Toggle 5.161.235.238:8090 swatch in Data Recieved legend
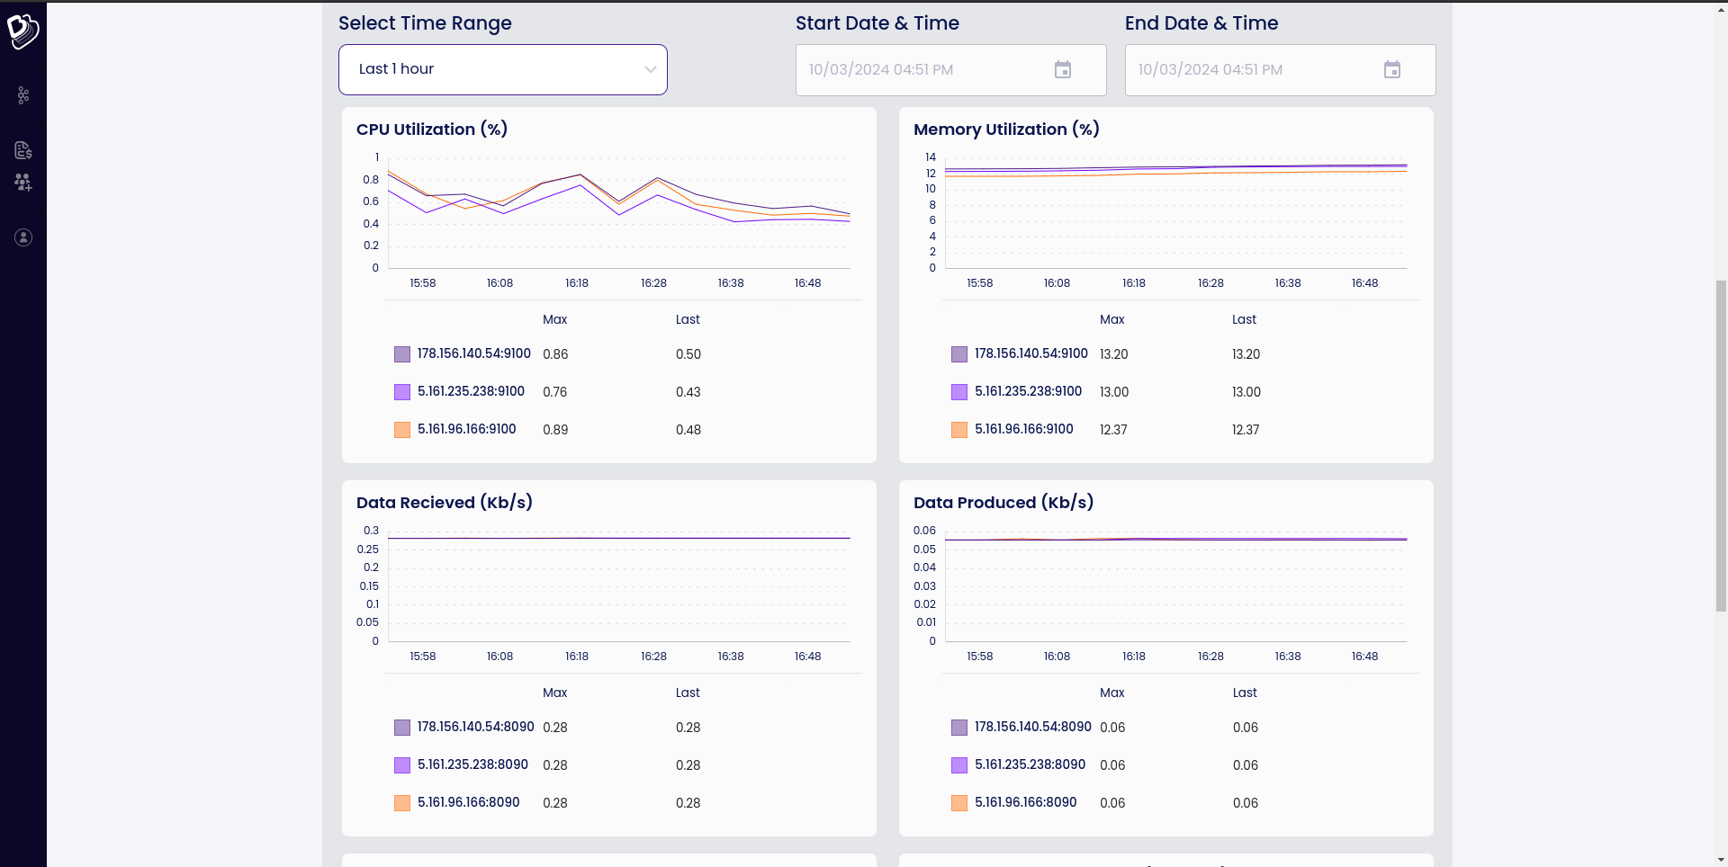 402,765
